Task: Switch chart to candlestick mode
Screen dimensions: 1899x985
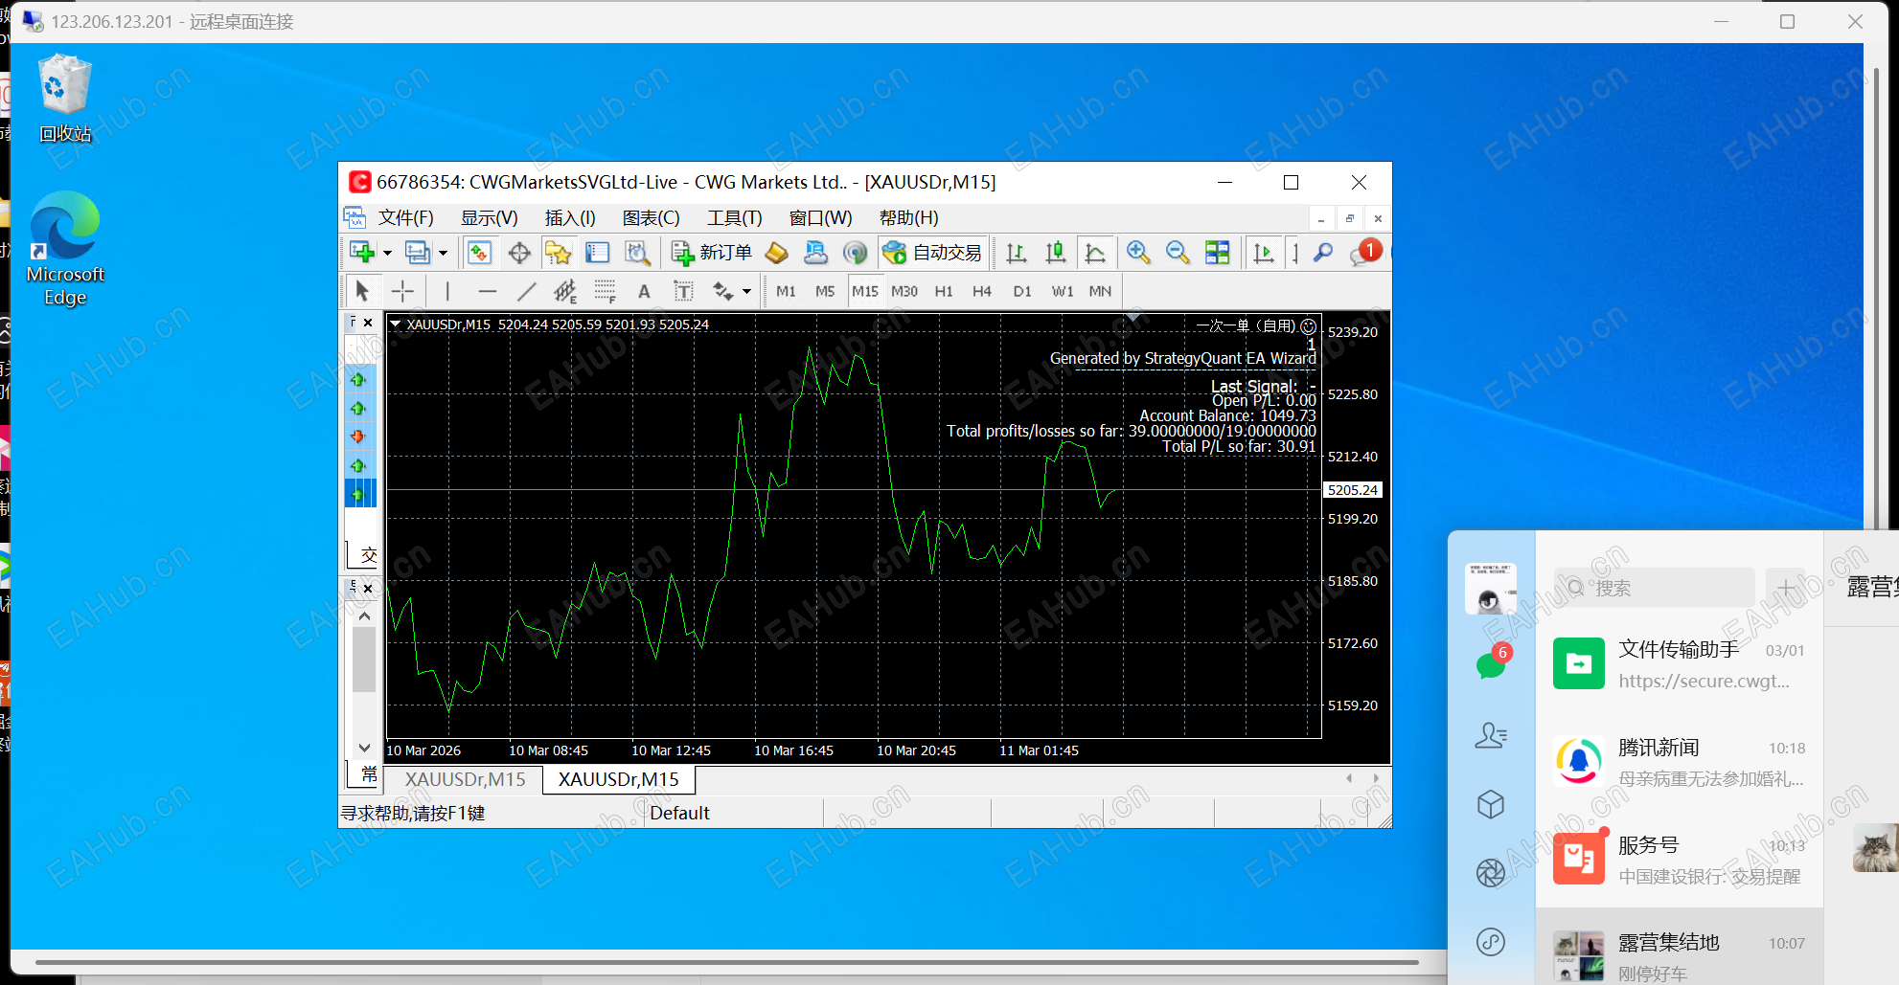Action: pos(1056,253)
